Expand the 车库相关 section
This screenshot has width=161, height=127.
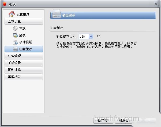(24, 77)
